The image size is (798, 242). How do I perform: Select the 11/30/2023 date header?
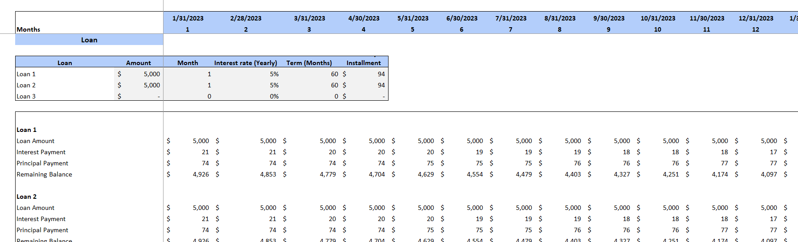[x=707, y=18]
